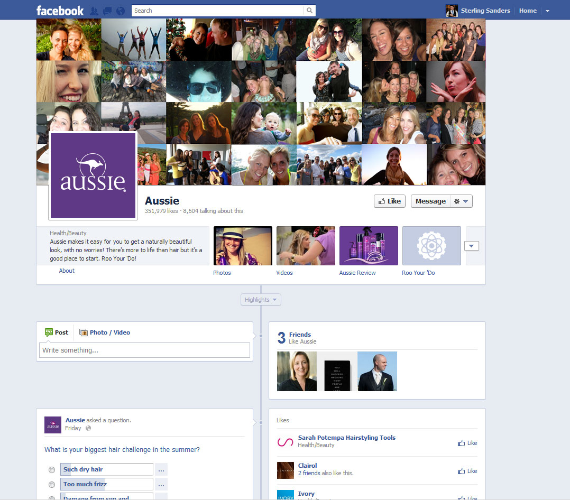570x500 pixels.
Task: Select the 'Too much frizz' radio button
Action: pyautogui.click(x=52, y=485)
